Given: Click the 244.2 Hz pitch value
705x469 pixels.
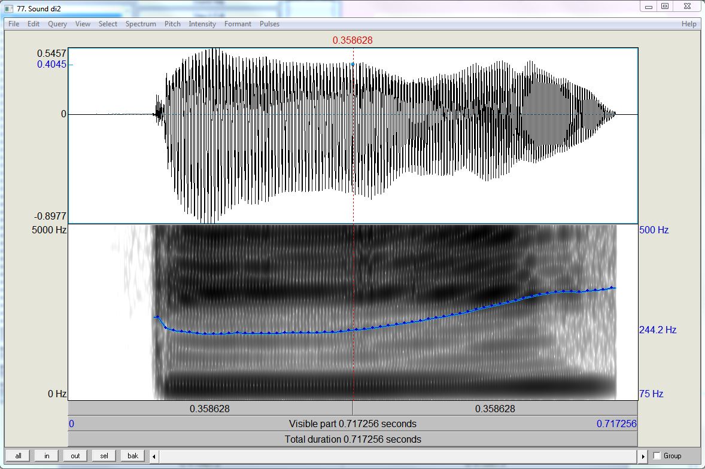Looking at the screenshot, I should click(658, 330).
